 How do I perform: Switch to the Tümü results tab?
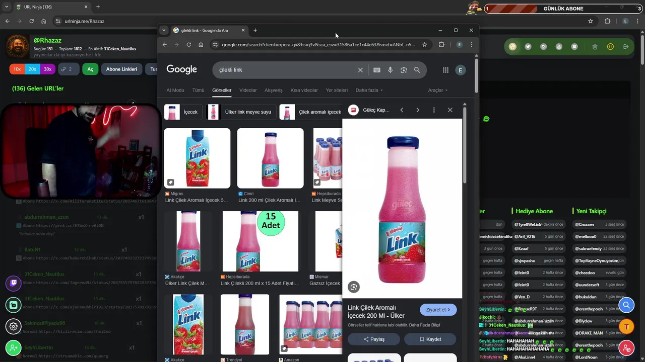(x=198, y=90)
